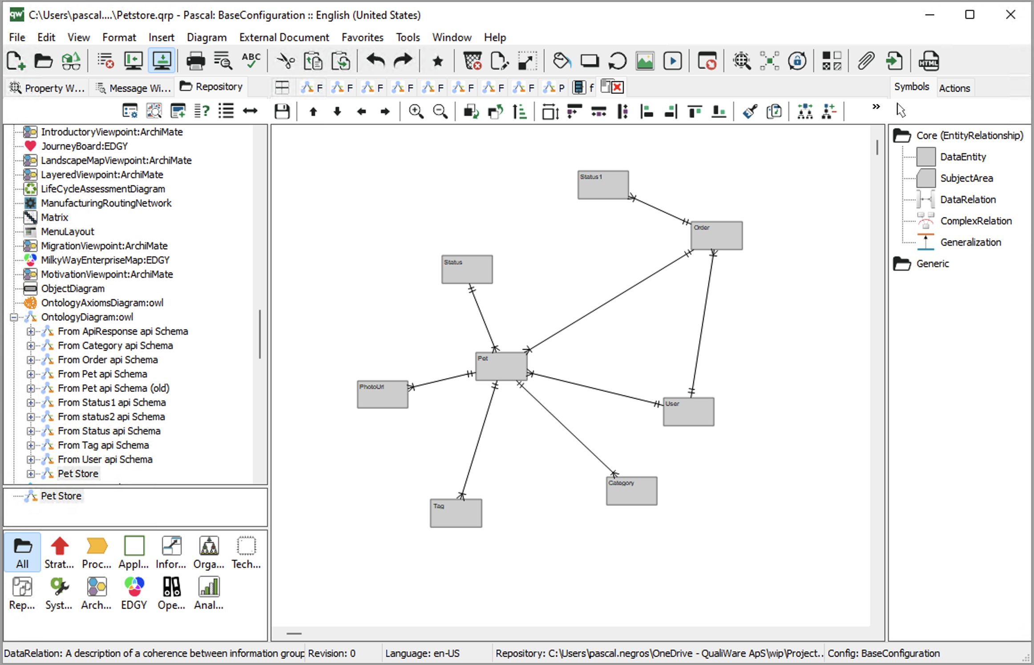The width and height of the screenshot is (1034, 665).
Task: Expand From ApiResponse api Schema node
Action: pyautogui.click(x=30, y=331)
